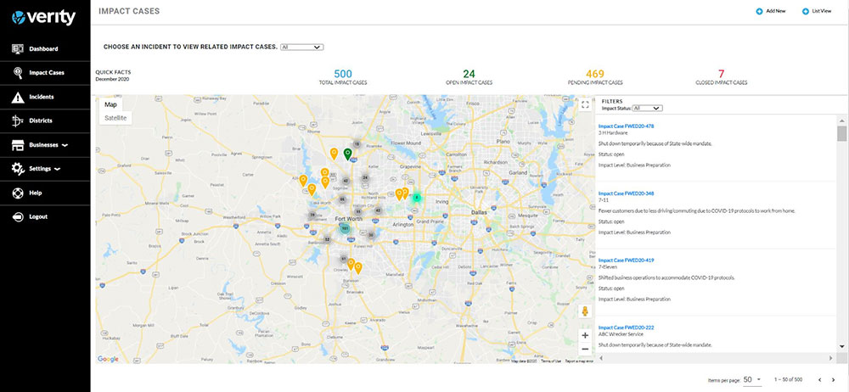This screenshot has width=849, height=392.
Task: Click the Help lifebuoy icon
Action: (18, 193)
